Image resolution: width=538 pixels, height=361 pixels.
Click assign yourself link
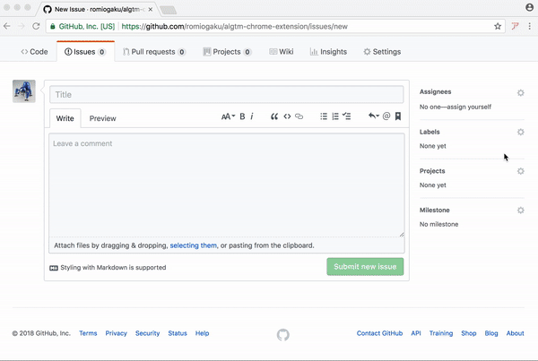[x=469, y=107]
